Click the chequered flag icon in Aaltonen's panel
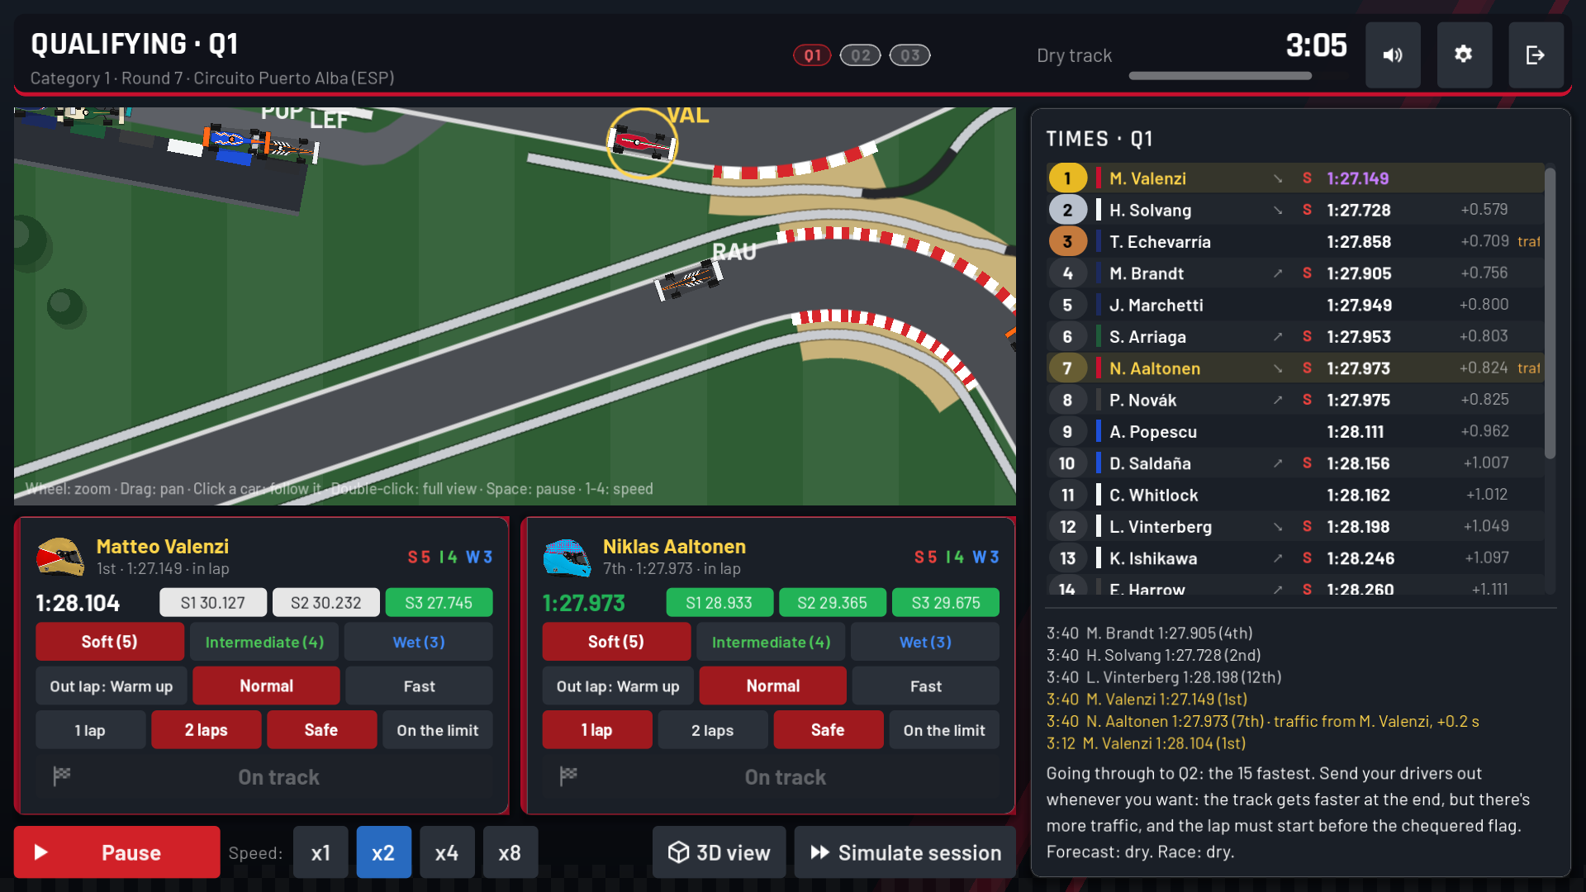Image resolution: width=1586 pixels, height=892 pixels. point(568,776)
